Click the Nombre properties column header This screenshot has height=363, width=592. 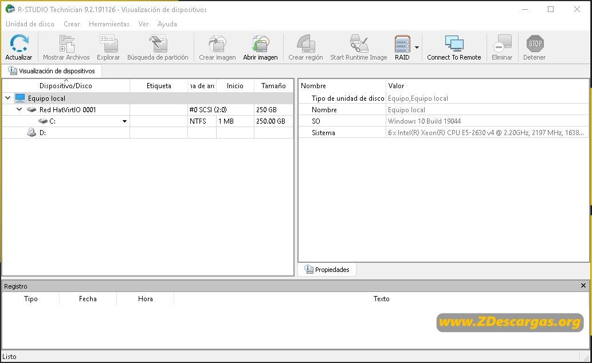(x=342, y=86)
